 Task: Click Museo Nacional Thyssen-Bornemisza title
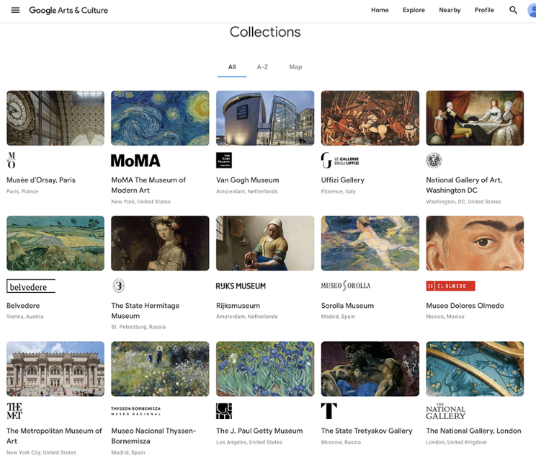click(x=153, y=436)
